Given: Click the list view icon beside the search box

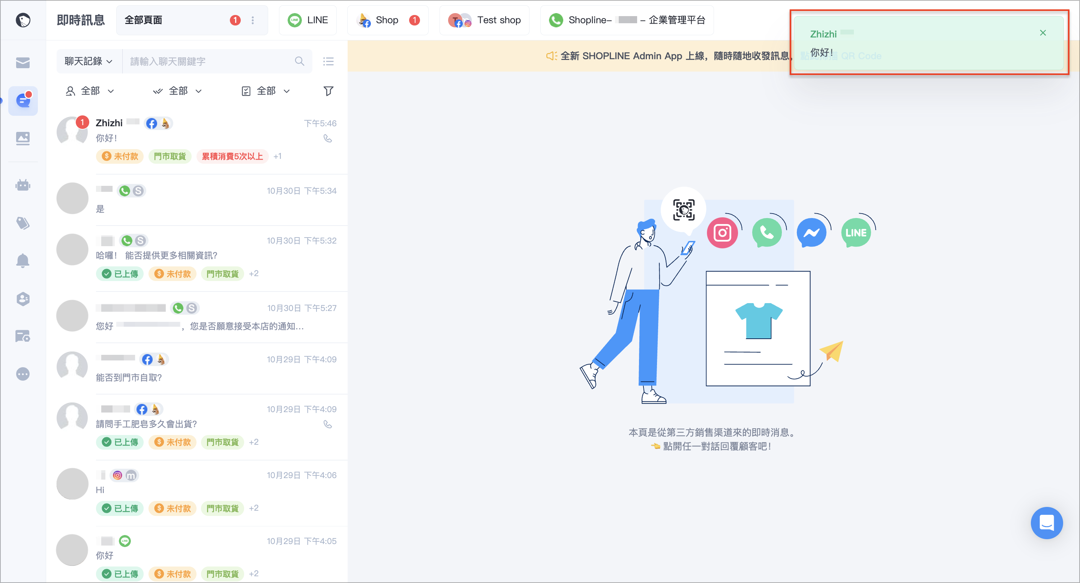Looking at the screenshot, I should tap(328, 61).
